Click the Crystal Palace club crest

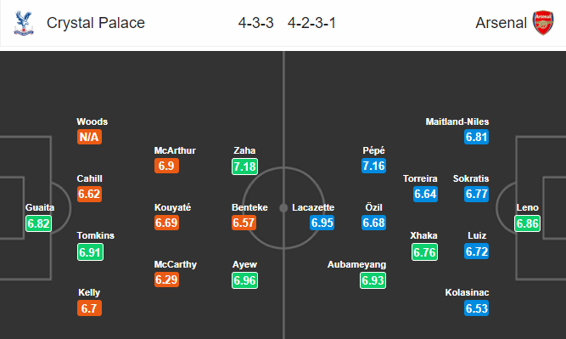click(x=24, y=23)
